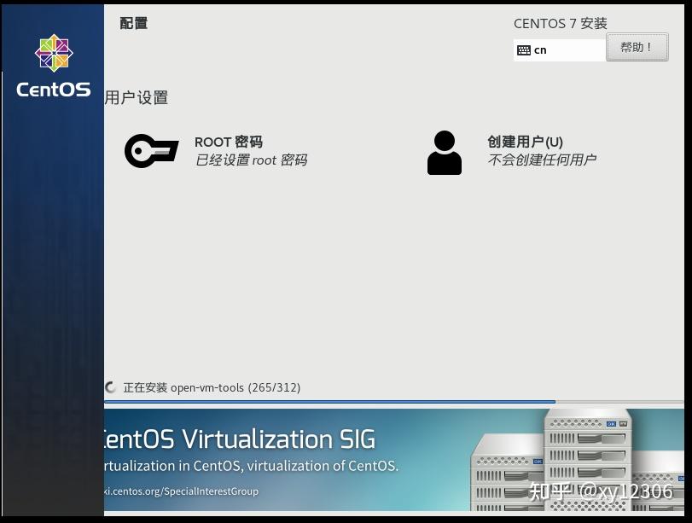The width and height of the screenshot is (692, 523).
Task: Click the person icon for user creation
Action: pyautogui.click(x=444, y=152)
